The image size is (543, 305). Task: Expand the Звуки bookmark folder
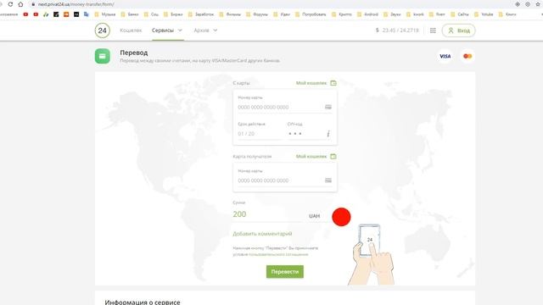392,14
